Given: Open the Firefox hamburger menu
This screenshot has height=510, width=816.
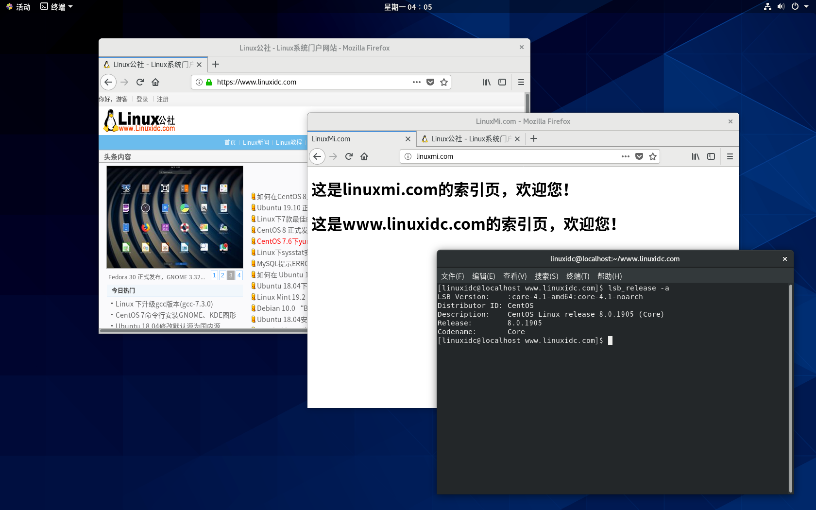Looking at the screenshot, I should [730, 156].
